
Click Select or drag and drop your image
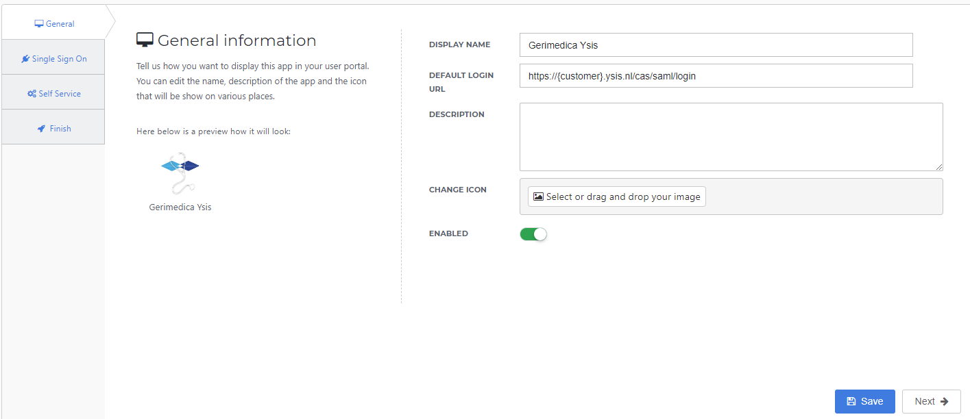[617, 196]
